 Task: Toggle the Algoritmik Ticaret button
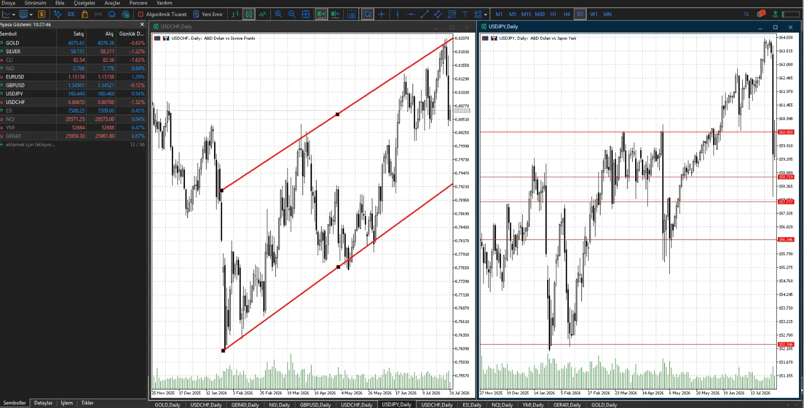point(162,14)
